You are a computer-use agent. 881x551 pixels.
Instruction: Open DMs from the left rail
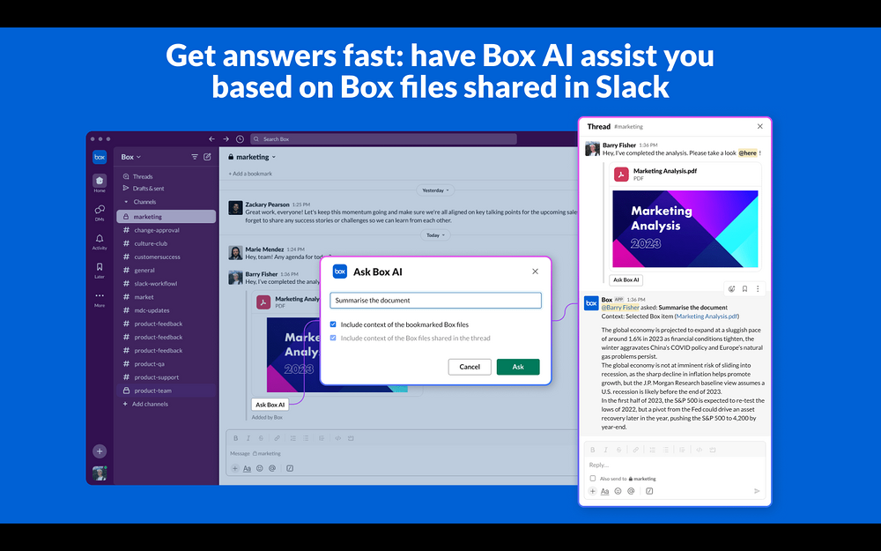[100, 212]
